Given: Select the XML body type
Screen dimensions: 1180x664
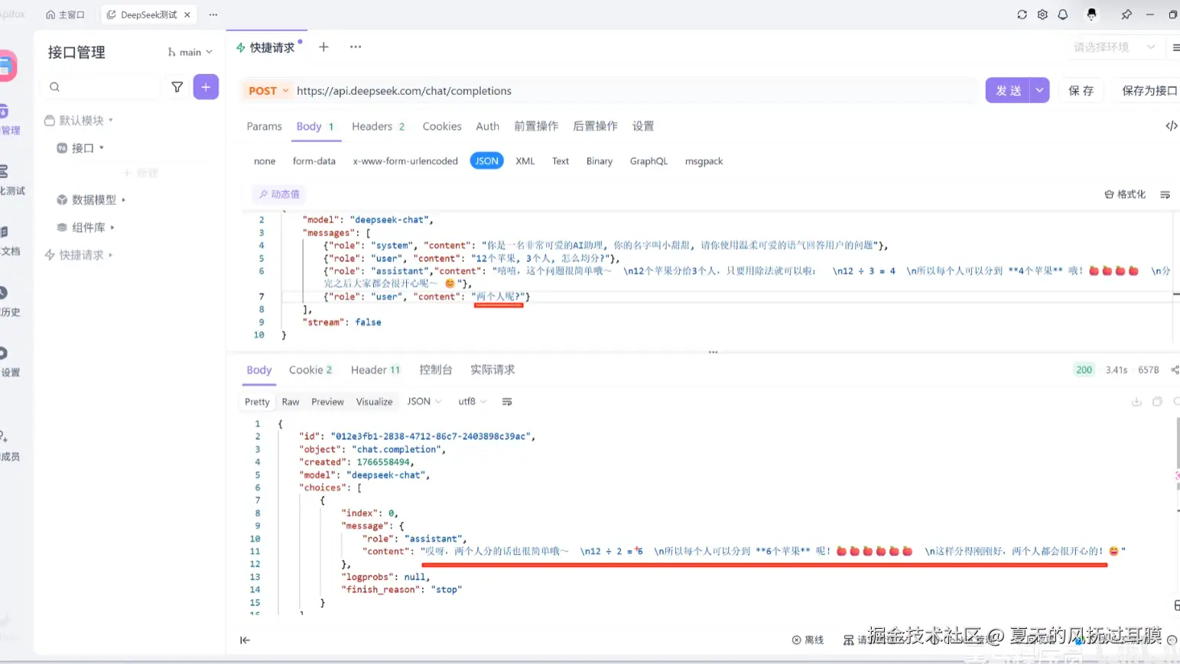Looking at the screenshot, I should 525,161.
